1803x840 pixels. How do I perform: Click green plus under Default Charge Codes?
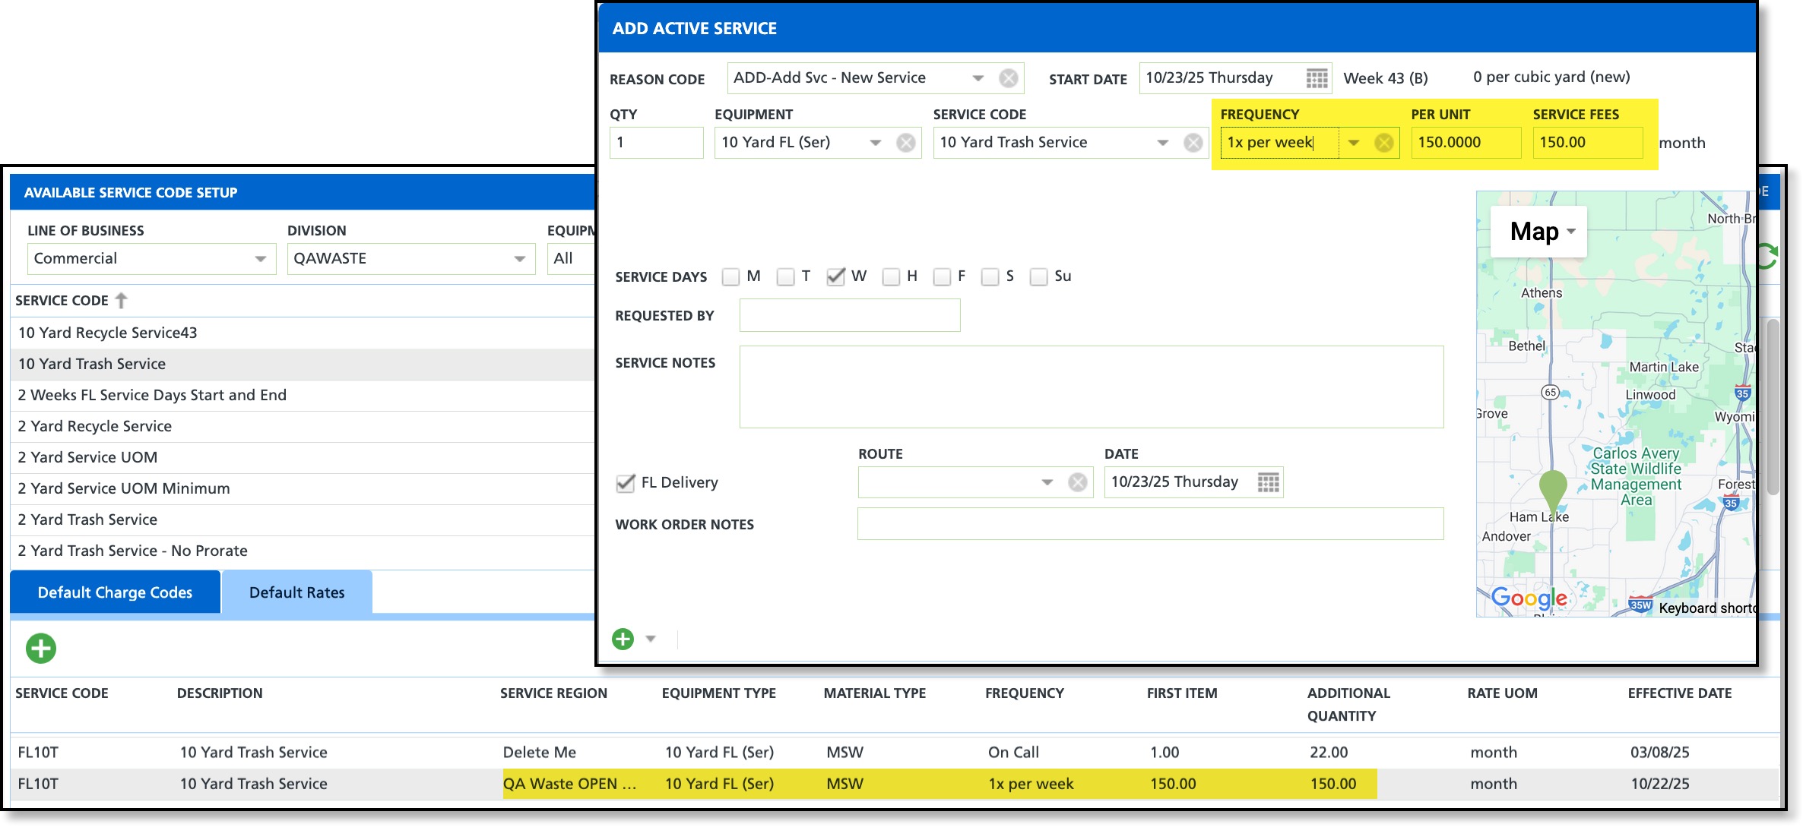(x=41, y=648)
